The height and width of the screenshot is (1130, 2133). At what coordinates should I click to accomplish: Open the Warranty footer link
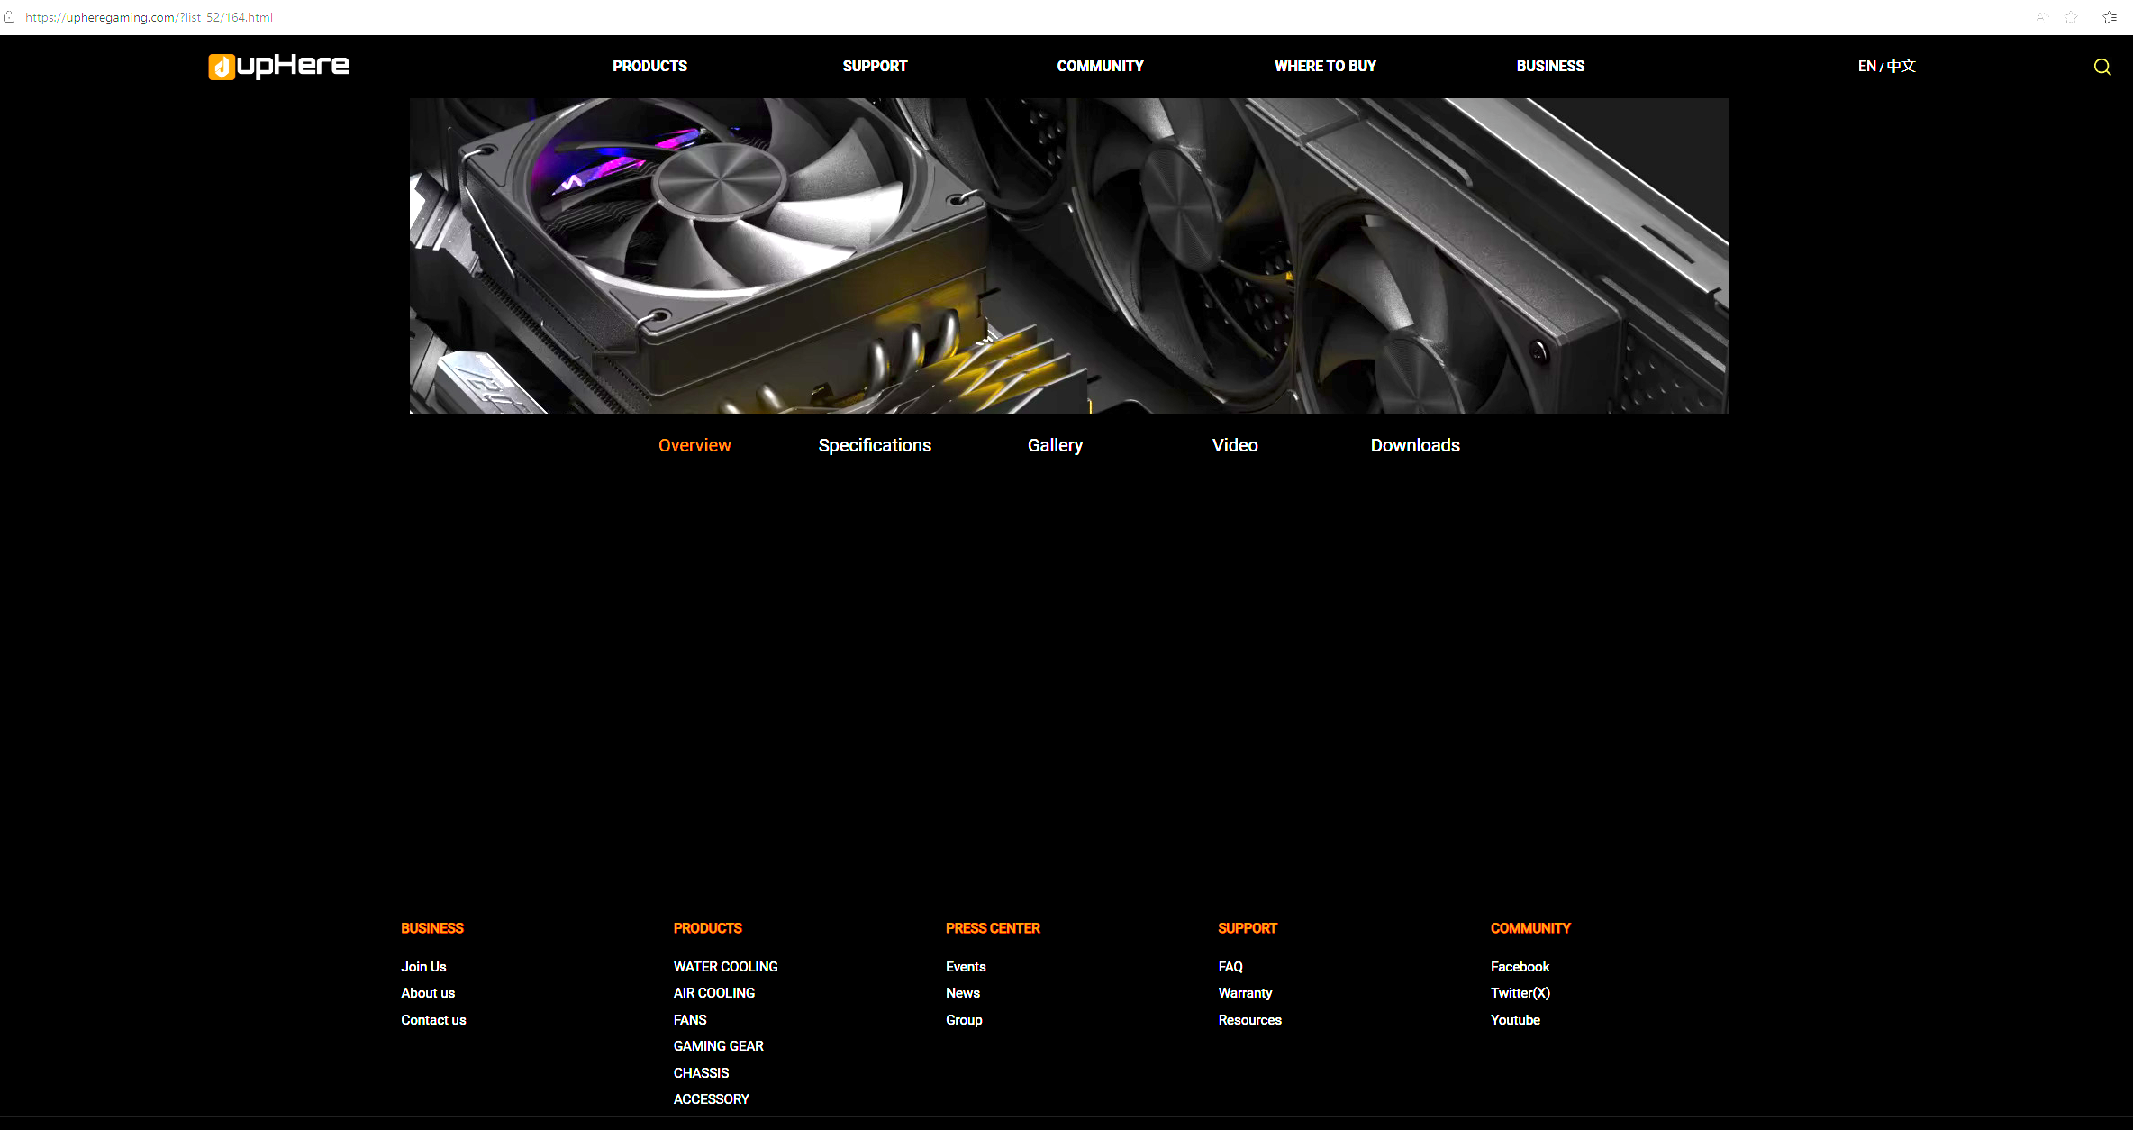1245,992
